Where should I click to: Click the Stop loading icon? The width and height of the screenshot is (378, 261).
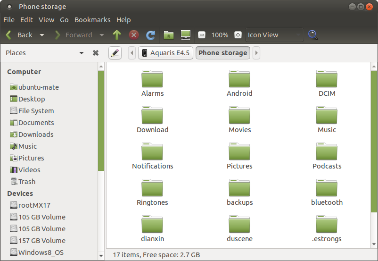point(134,35)
